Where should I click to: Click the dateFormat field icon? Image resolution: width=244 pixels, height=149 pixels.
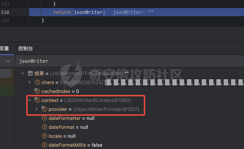(44, 127)
